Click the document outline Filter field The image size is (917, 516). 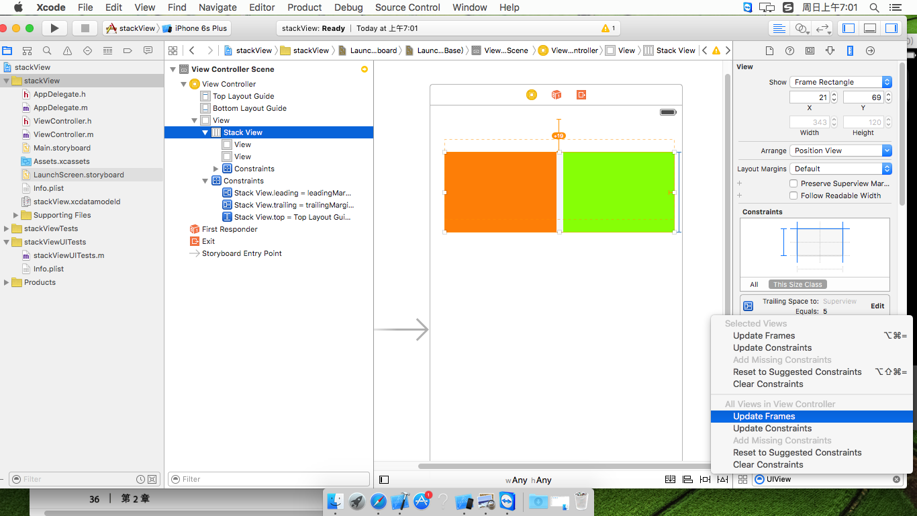point(269,479)
